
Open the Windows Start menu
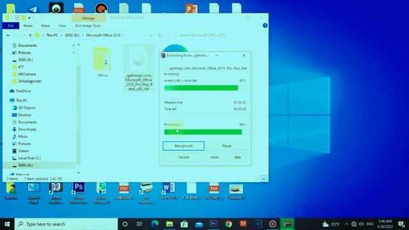coord(7,224)
